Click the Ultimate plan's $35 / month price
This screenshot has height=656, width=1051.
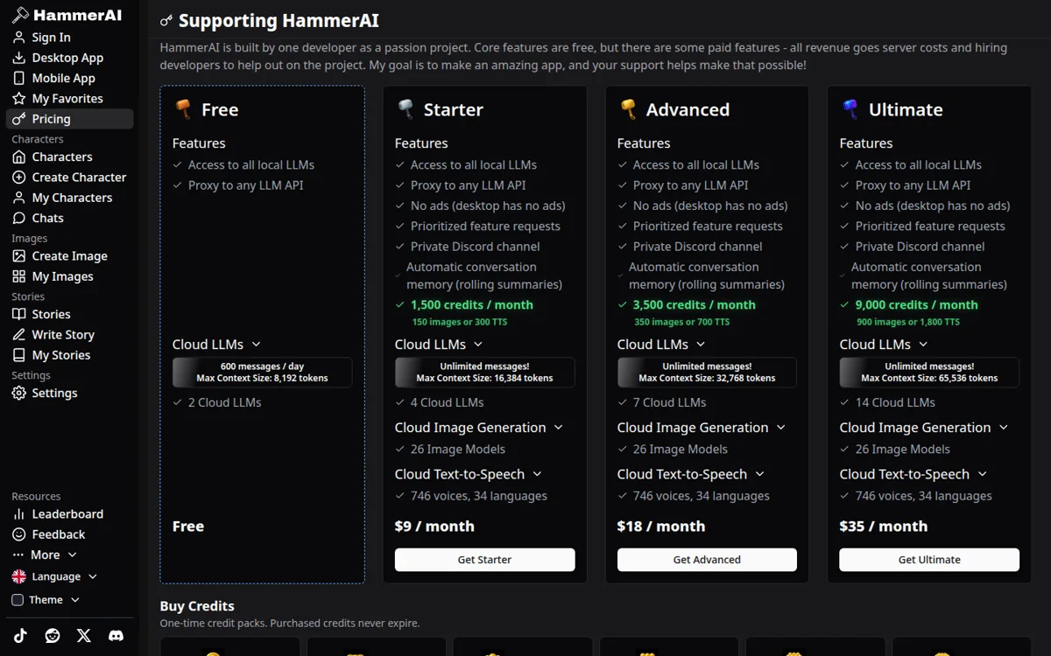[884, 527]
